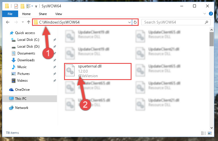Switch to the View tab
The image size is (218, 141).
[58, 14]
